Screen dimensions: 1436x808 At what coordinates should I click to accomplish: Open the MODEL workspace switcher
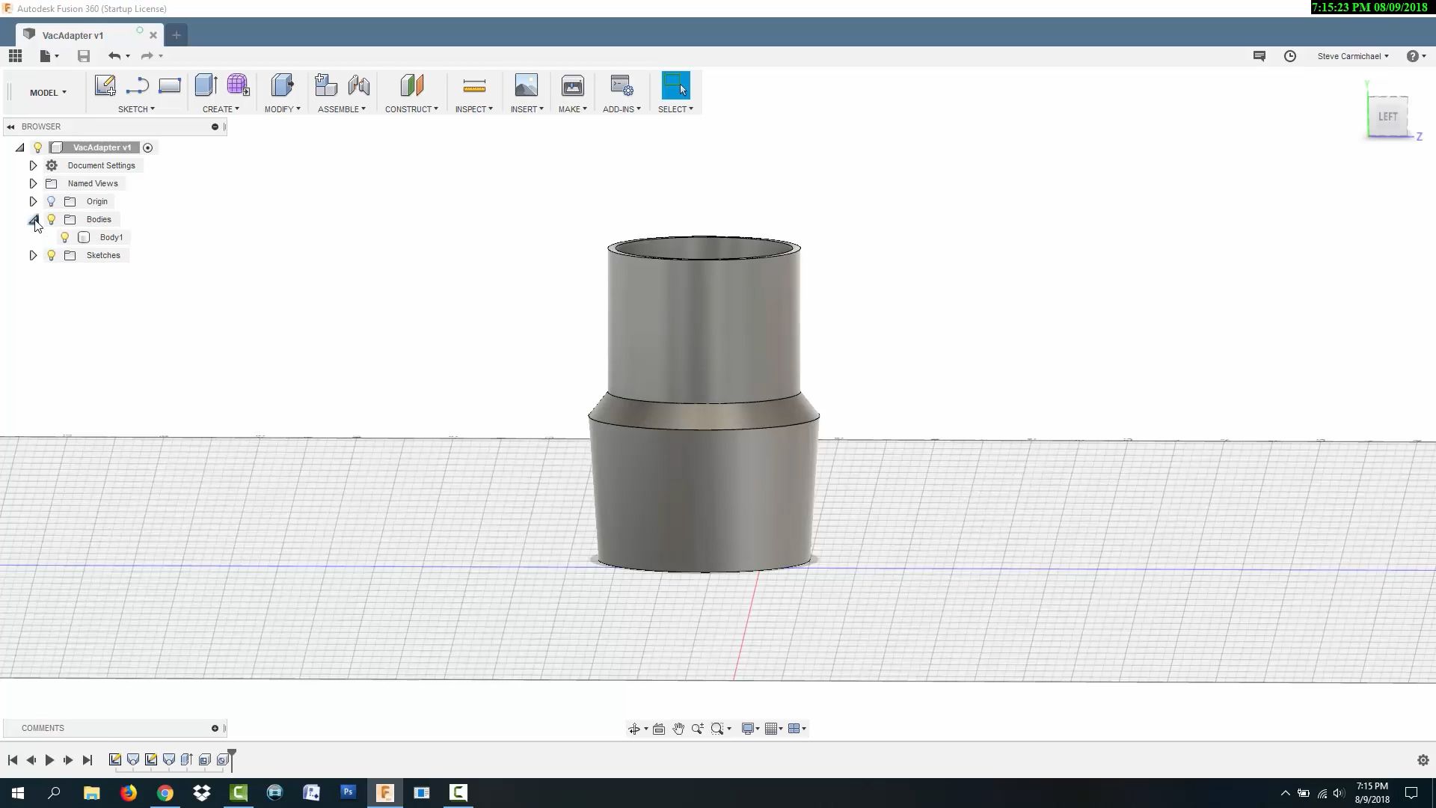tap(47, 92)
